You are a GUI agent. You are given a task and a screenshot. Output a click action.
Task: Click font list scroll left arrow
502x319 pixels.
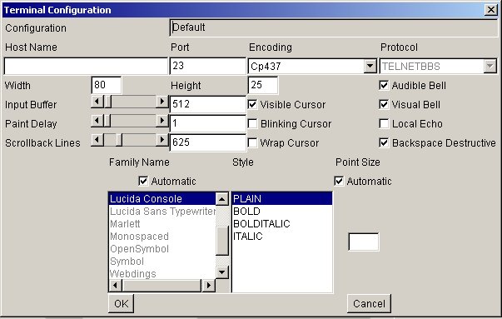pos(115,285)
